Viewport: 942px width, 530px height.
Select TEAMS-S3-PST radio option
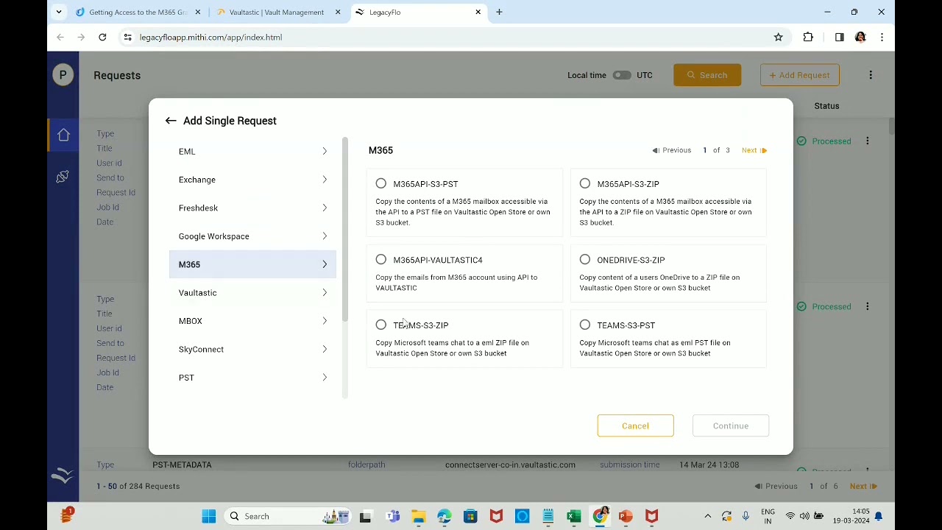[x=585, y=325]
